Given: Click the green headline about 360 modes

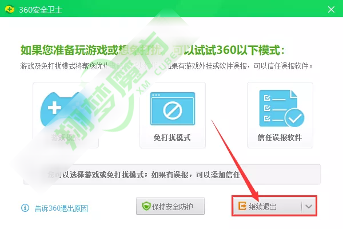Looking at the screenshot, I should click(x=153, y=50).
